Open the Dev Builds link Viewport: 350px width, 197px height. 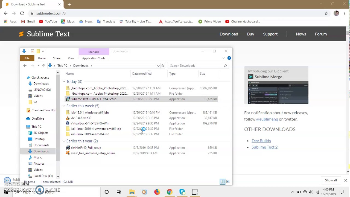tap(261, 141)
